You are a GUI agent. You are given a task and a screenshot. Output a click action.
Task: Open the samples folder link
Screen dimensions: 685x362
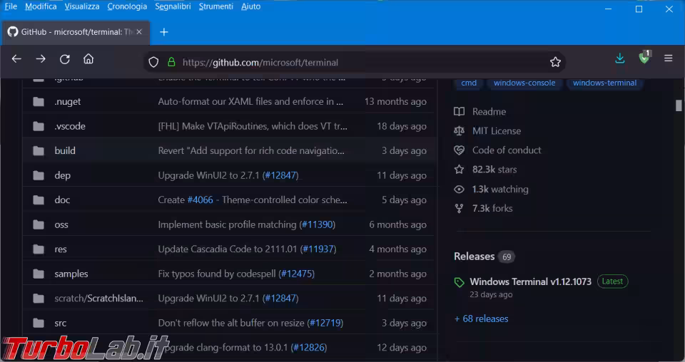click(71, 274)
